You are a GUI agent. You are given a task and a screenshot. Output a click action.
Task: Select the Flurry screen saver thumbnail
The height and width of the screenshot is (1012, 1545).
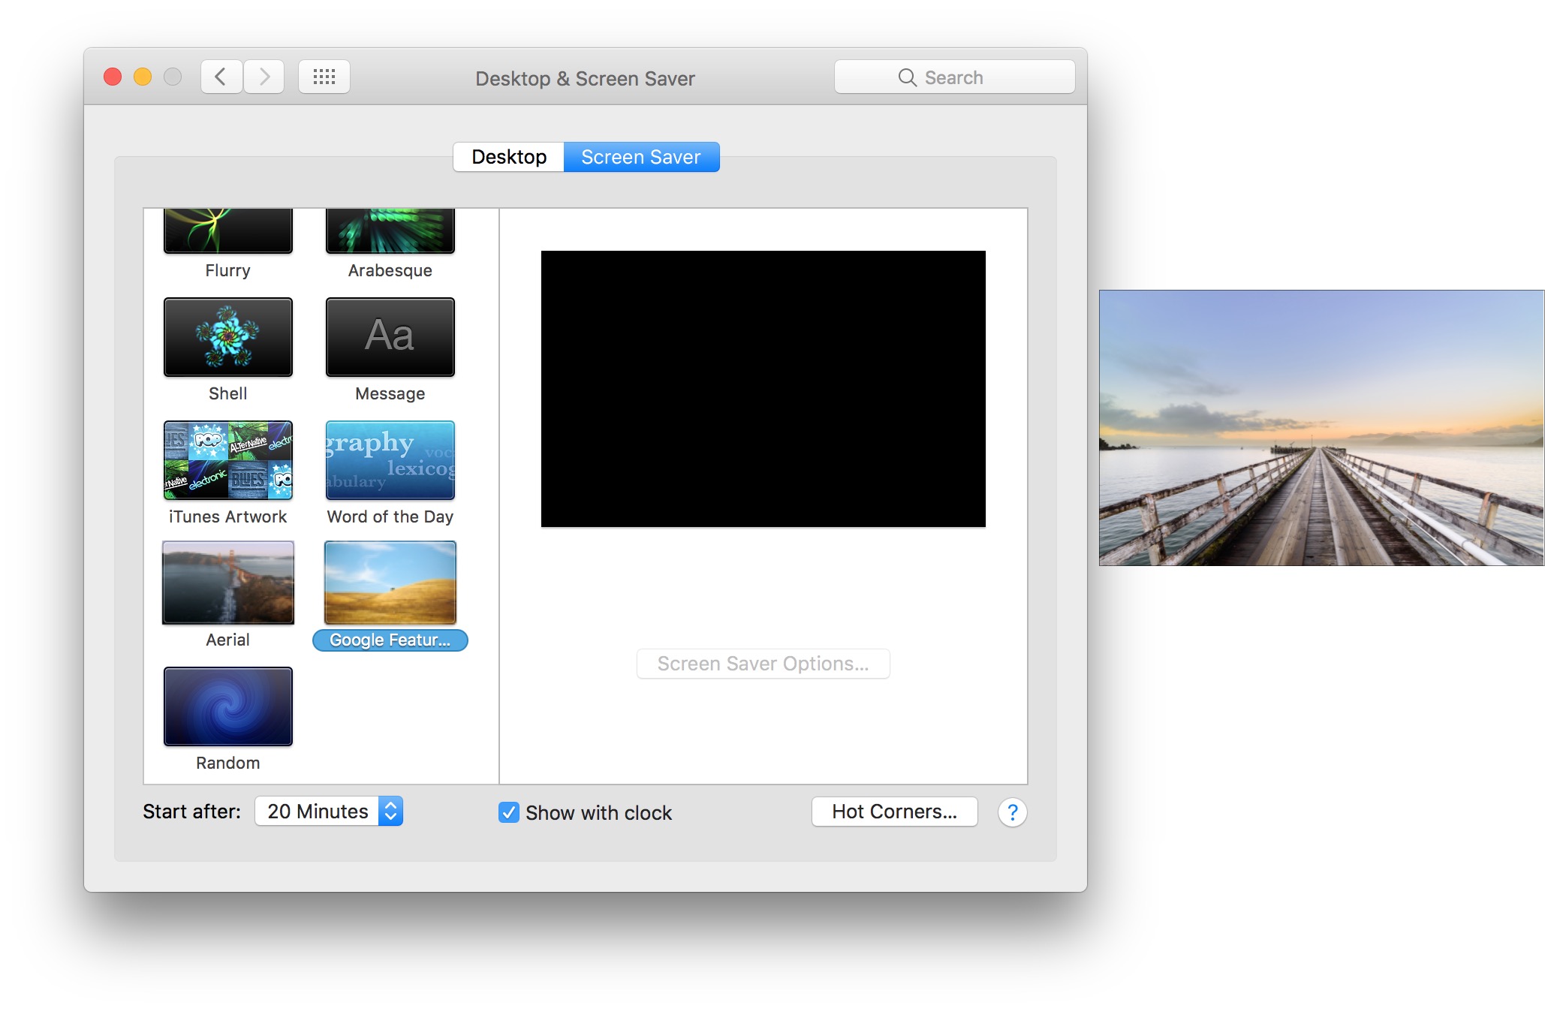pos(227,231)
